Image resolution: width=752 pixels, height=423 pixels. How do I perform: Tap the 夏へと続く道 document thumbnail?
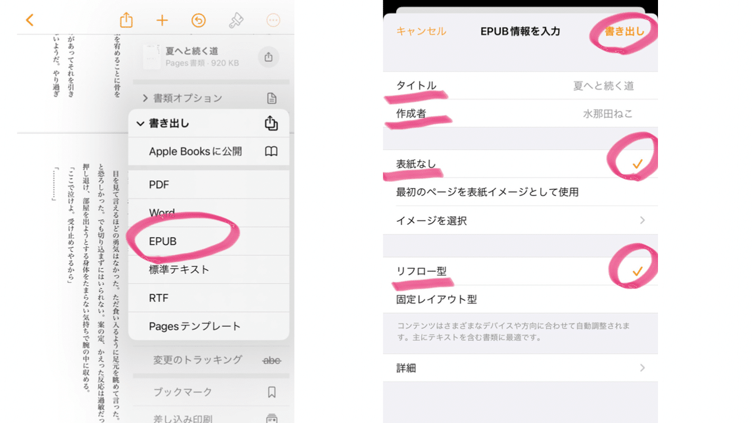click(x=151, y=56)
